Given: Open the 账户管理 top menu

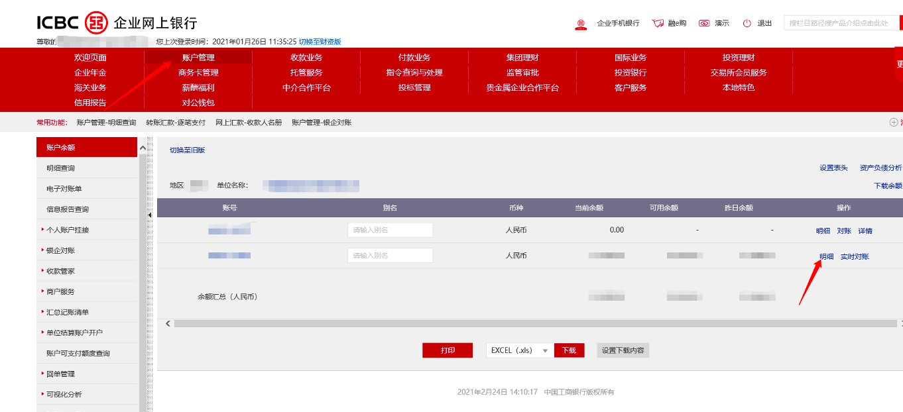Looking at the screenshot, I should (198, 58).
